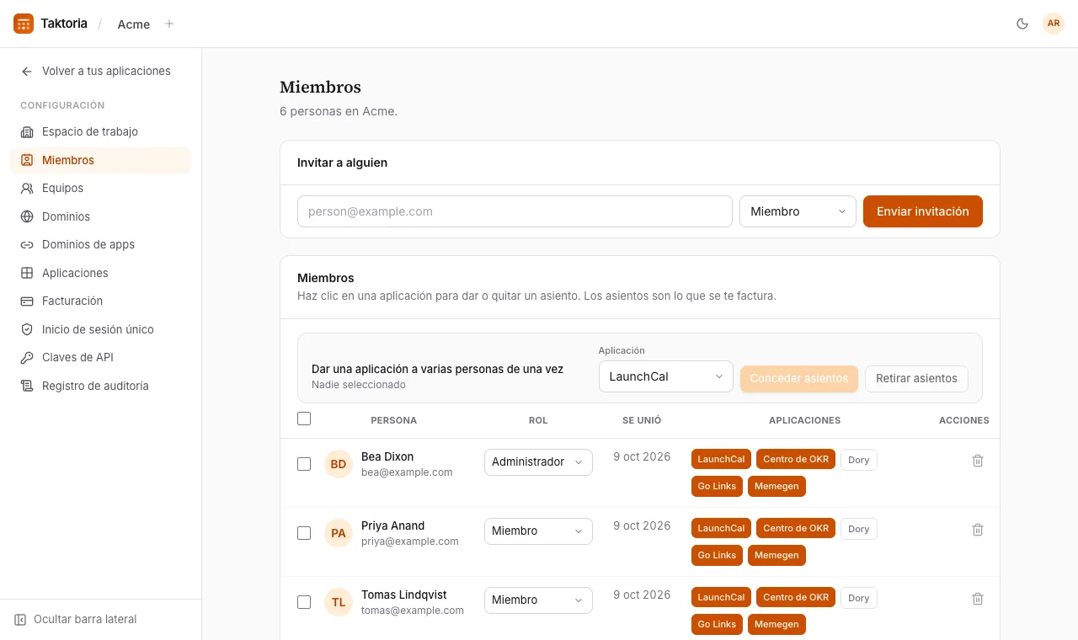Click the Dominios globe icon
This screenshot has height=640, width=1078.
27,216
